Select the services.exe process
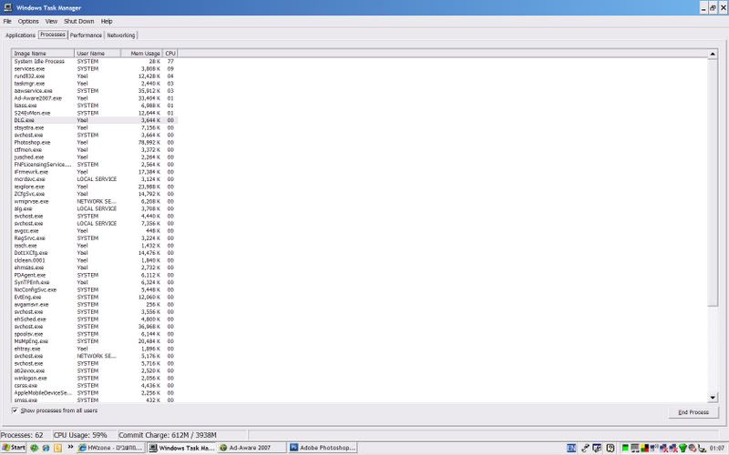This screenshot has height=455, width=729. [x=95, y=69]
